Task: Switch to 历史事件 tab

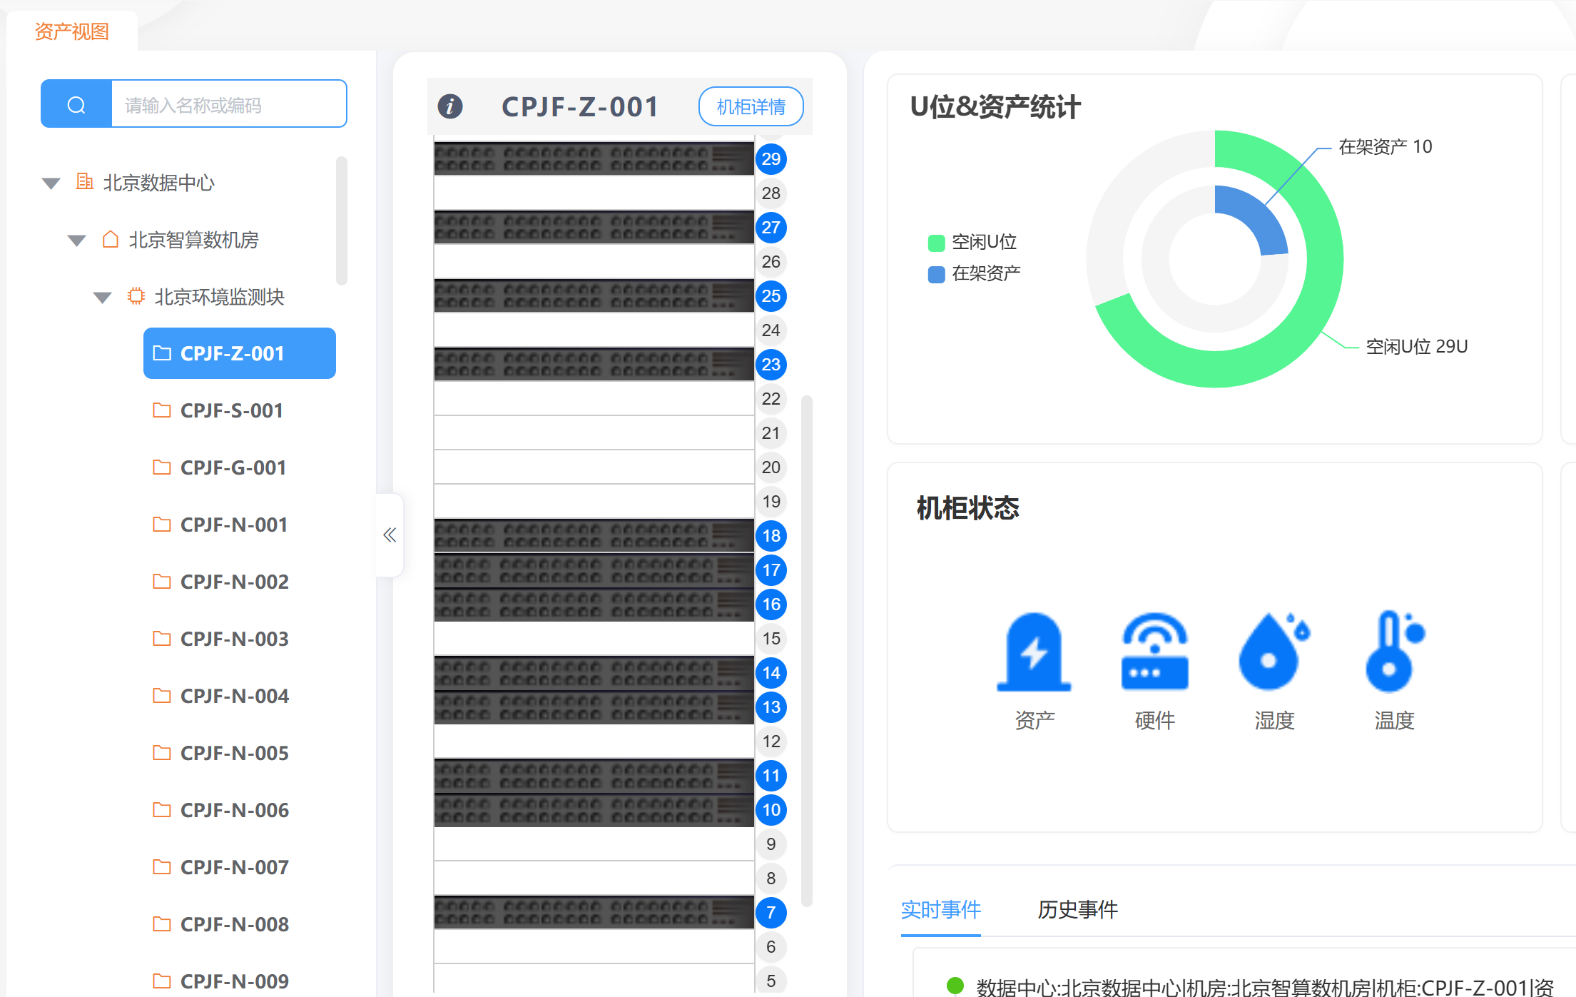Action: (x=1077, y=909)
